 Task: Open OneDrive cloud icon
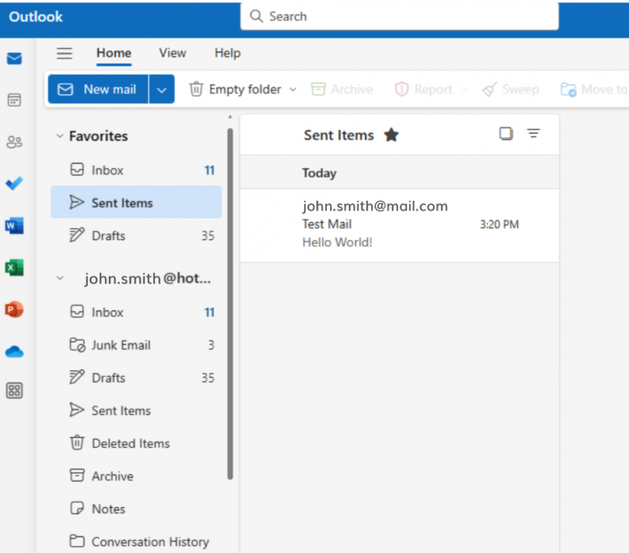(14, 351)
